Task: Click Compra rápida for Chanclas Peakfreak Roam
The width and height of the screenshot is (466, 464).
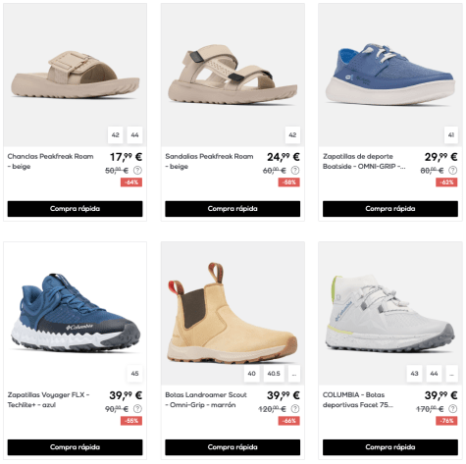Action: coord(75,209)
